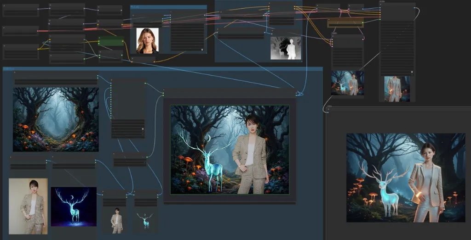Select the small forest render preview with deer and woman
Viewport: 471px width, 240px height.
[348, 83]
